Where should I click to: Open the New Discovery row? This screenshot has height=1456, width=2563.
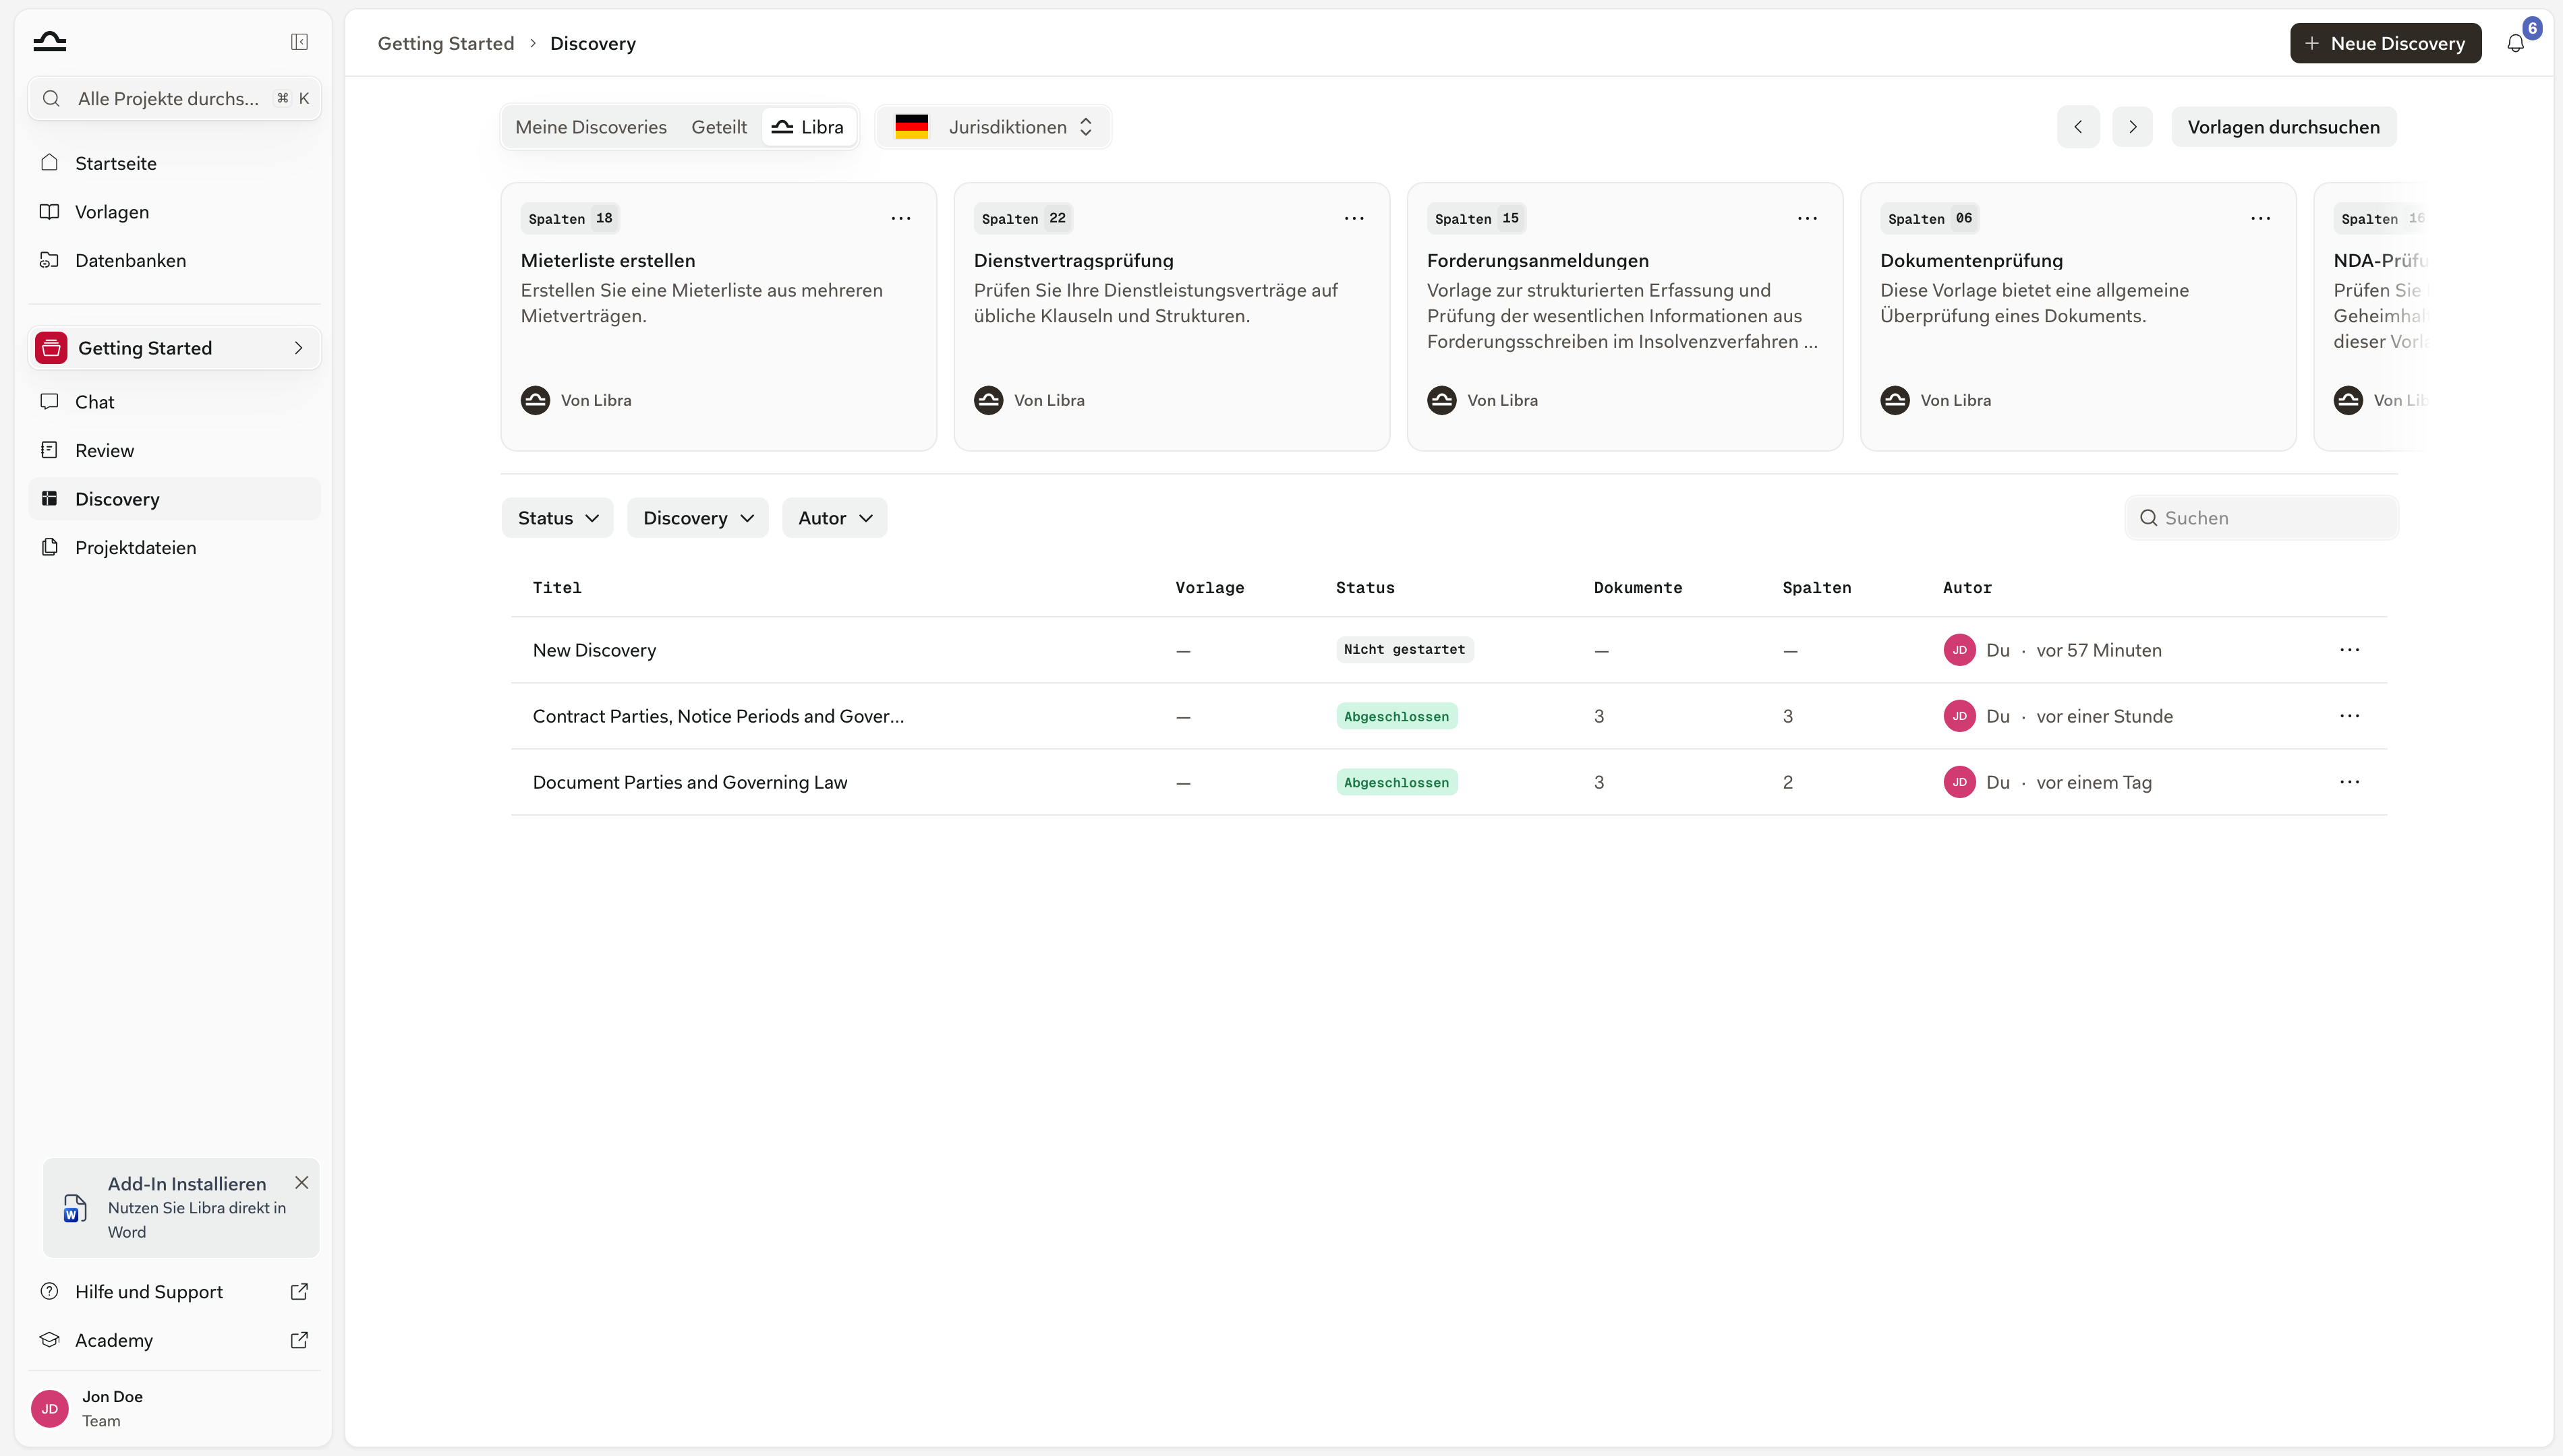pyautogui.click(x=1449, y=650)
